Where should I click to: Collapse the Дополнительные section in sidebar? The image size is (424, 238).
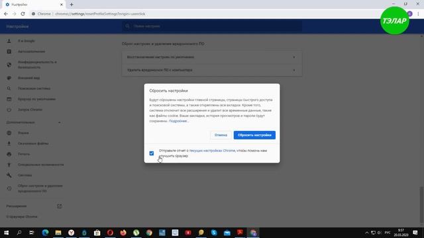[x=59, y=122]
